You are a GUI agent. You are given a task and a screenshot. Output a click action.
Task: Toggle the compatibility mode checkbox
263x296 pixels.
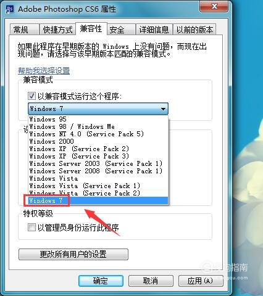click(x=31, y=96)
